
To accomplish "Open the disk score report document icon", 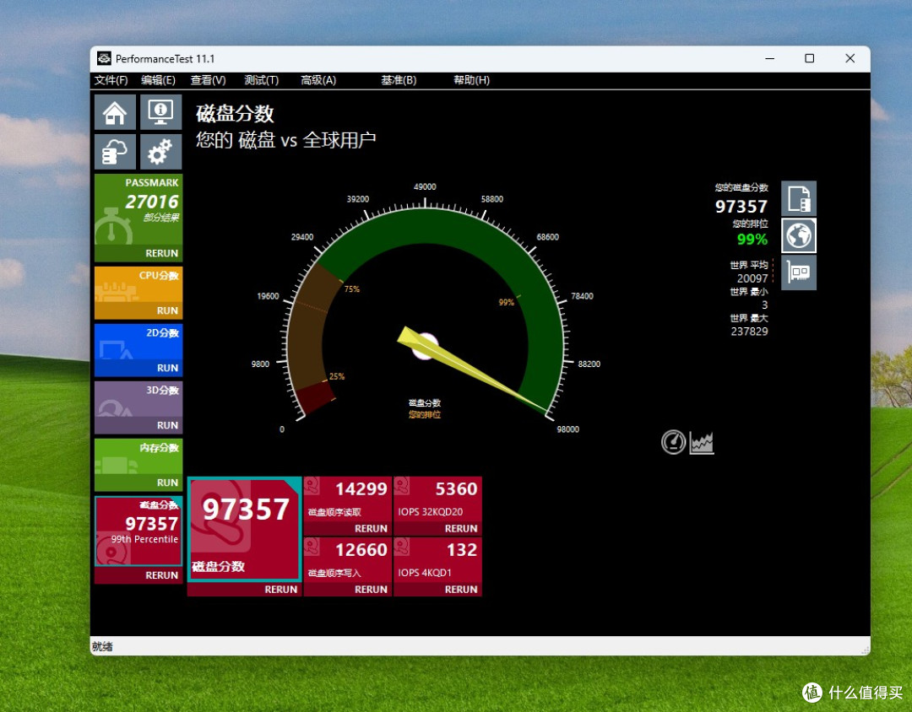I will point(799,199).
